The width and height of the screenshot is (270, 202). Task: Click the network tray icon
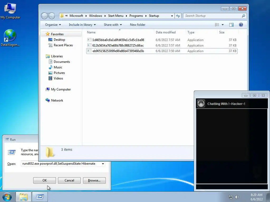230,197
